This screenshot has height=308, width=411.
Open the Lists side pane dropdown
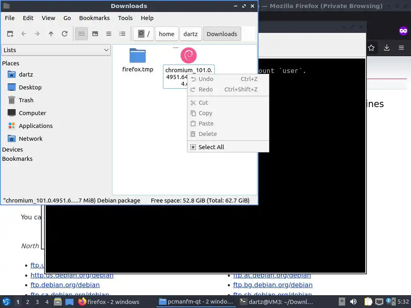tap(56, 50)
